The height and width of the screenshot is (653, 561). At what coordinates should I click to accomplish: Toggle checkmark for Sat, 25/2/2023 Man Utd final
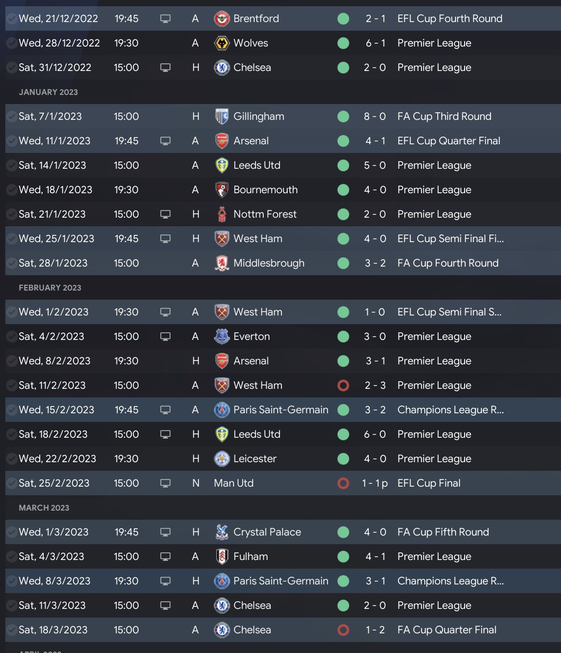pyautogui.click(x=12, y=483)
